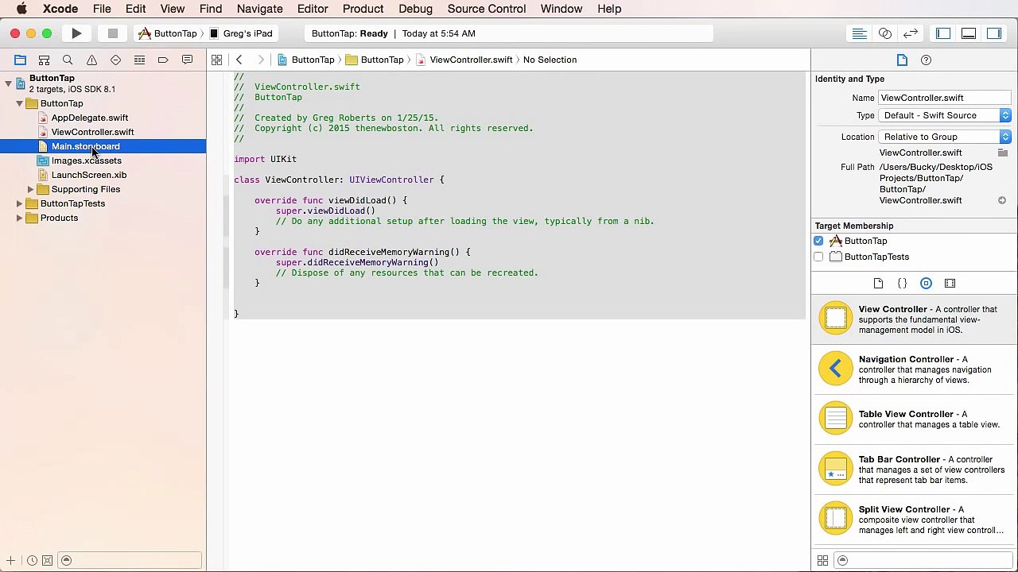Screen dimensions: 1018x572
Task: Show the File inspector
Action: (x=902, y=60)
